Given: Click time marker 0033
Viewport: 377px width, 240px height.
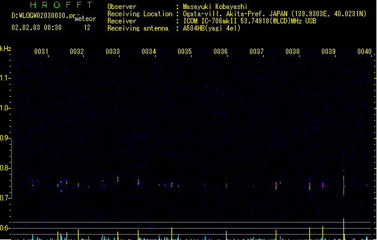Looking at the screenshot, I should [113, 52].
